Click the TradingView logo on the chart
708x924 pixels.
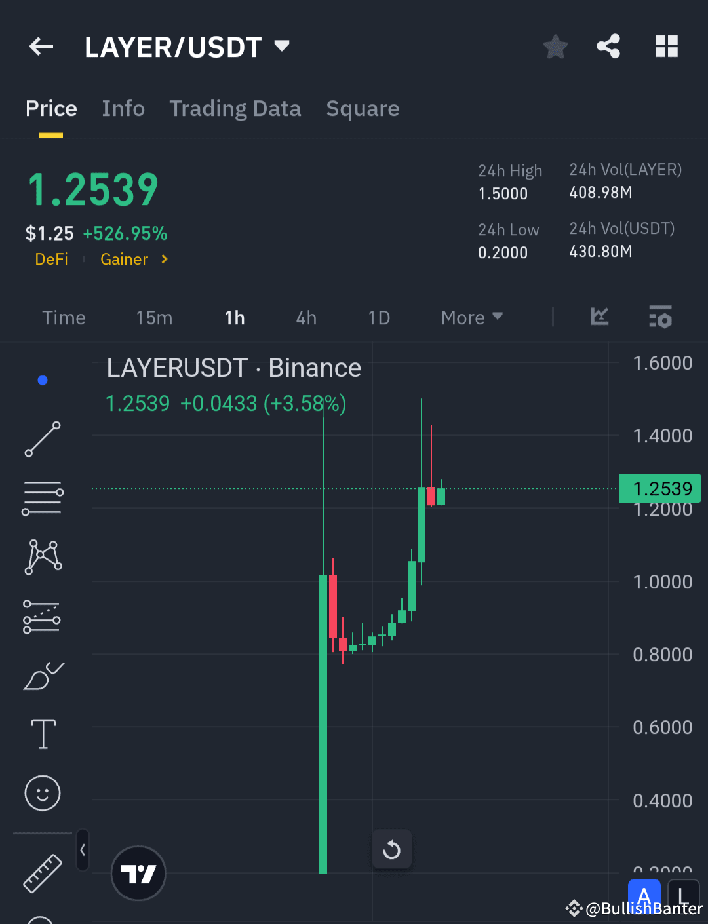138,873
